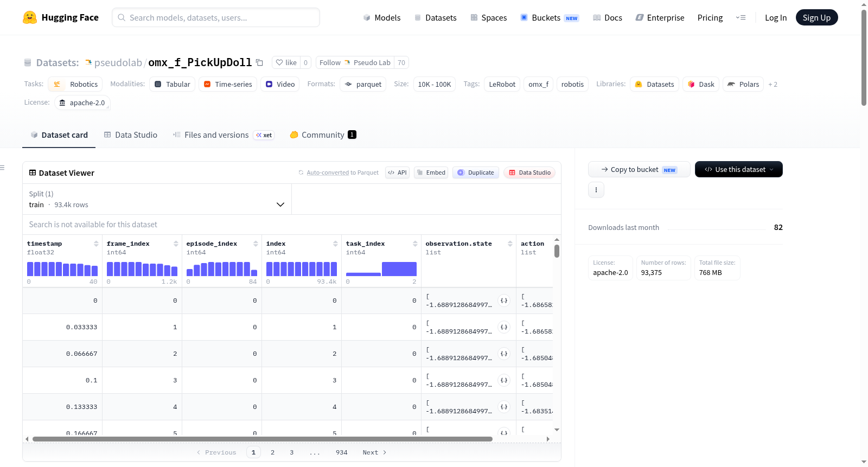Select the 10K - 100K size tag
The image size is (868, 467).
coord(435,84)
